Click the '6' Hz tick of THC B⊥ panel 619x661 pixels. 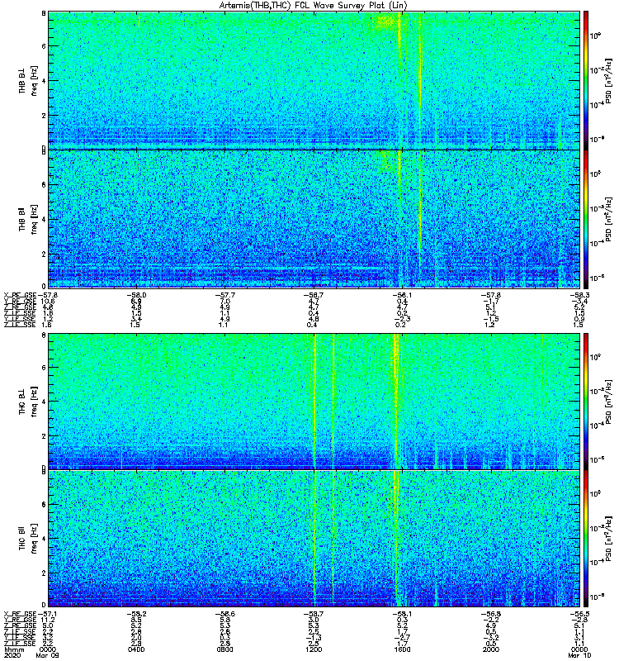(44, 367)
